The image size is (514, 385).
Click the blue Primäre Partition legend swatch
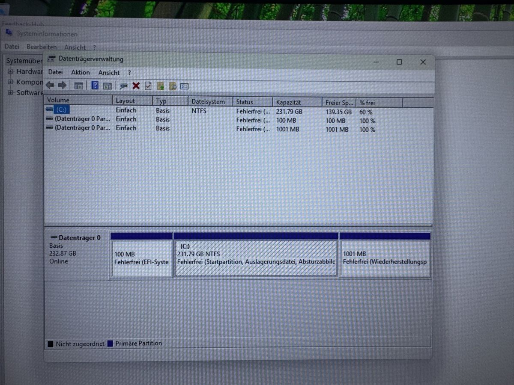pos(110,344)
